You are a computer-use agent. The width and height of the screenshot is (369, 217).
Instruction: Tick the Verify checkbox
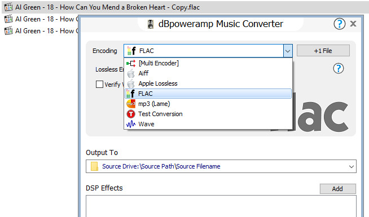(x=99, y=84)
